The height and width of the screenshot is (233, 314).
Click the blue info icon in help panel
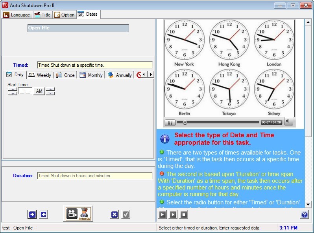pos(165,139)
